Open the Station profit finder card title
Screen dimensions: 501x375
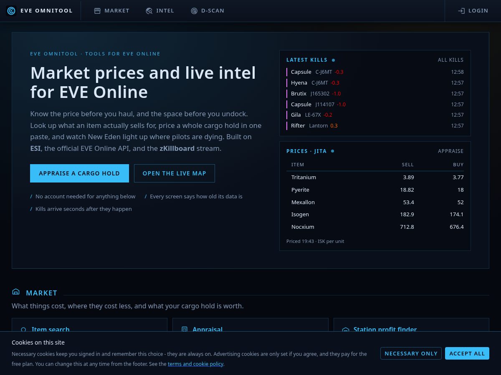(x=385, y=330)
